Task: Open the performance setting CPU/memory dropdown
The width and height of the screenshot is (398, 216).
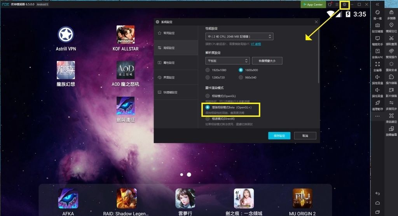Action: coord(239,37)
